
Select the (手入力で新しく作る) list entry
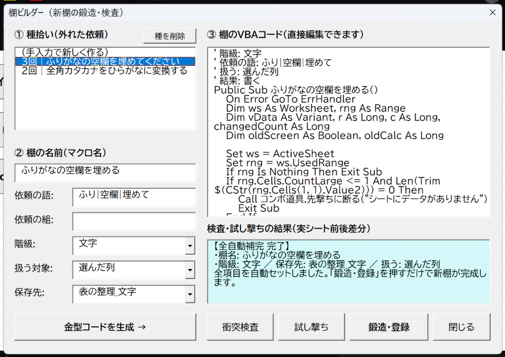click(105, 52)
